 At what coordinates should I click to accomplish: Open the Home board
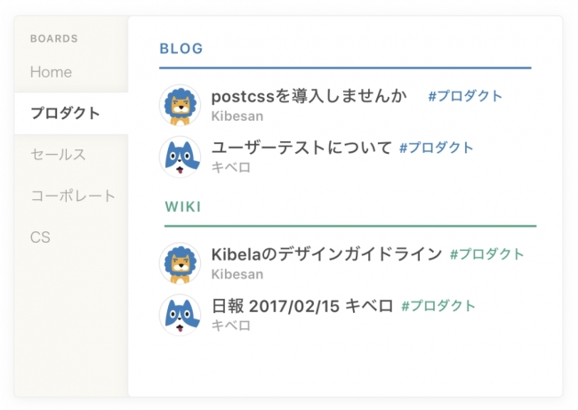(51, 72)
